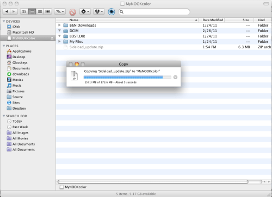
Task: Click the red prohibited sign toolbar icon
Action: [72, 12]
